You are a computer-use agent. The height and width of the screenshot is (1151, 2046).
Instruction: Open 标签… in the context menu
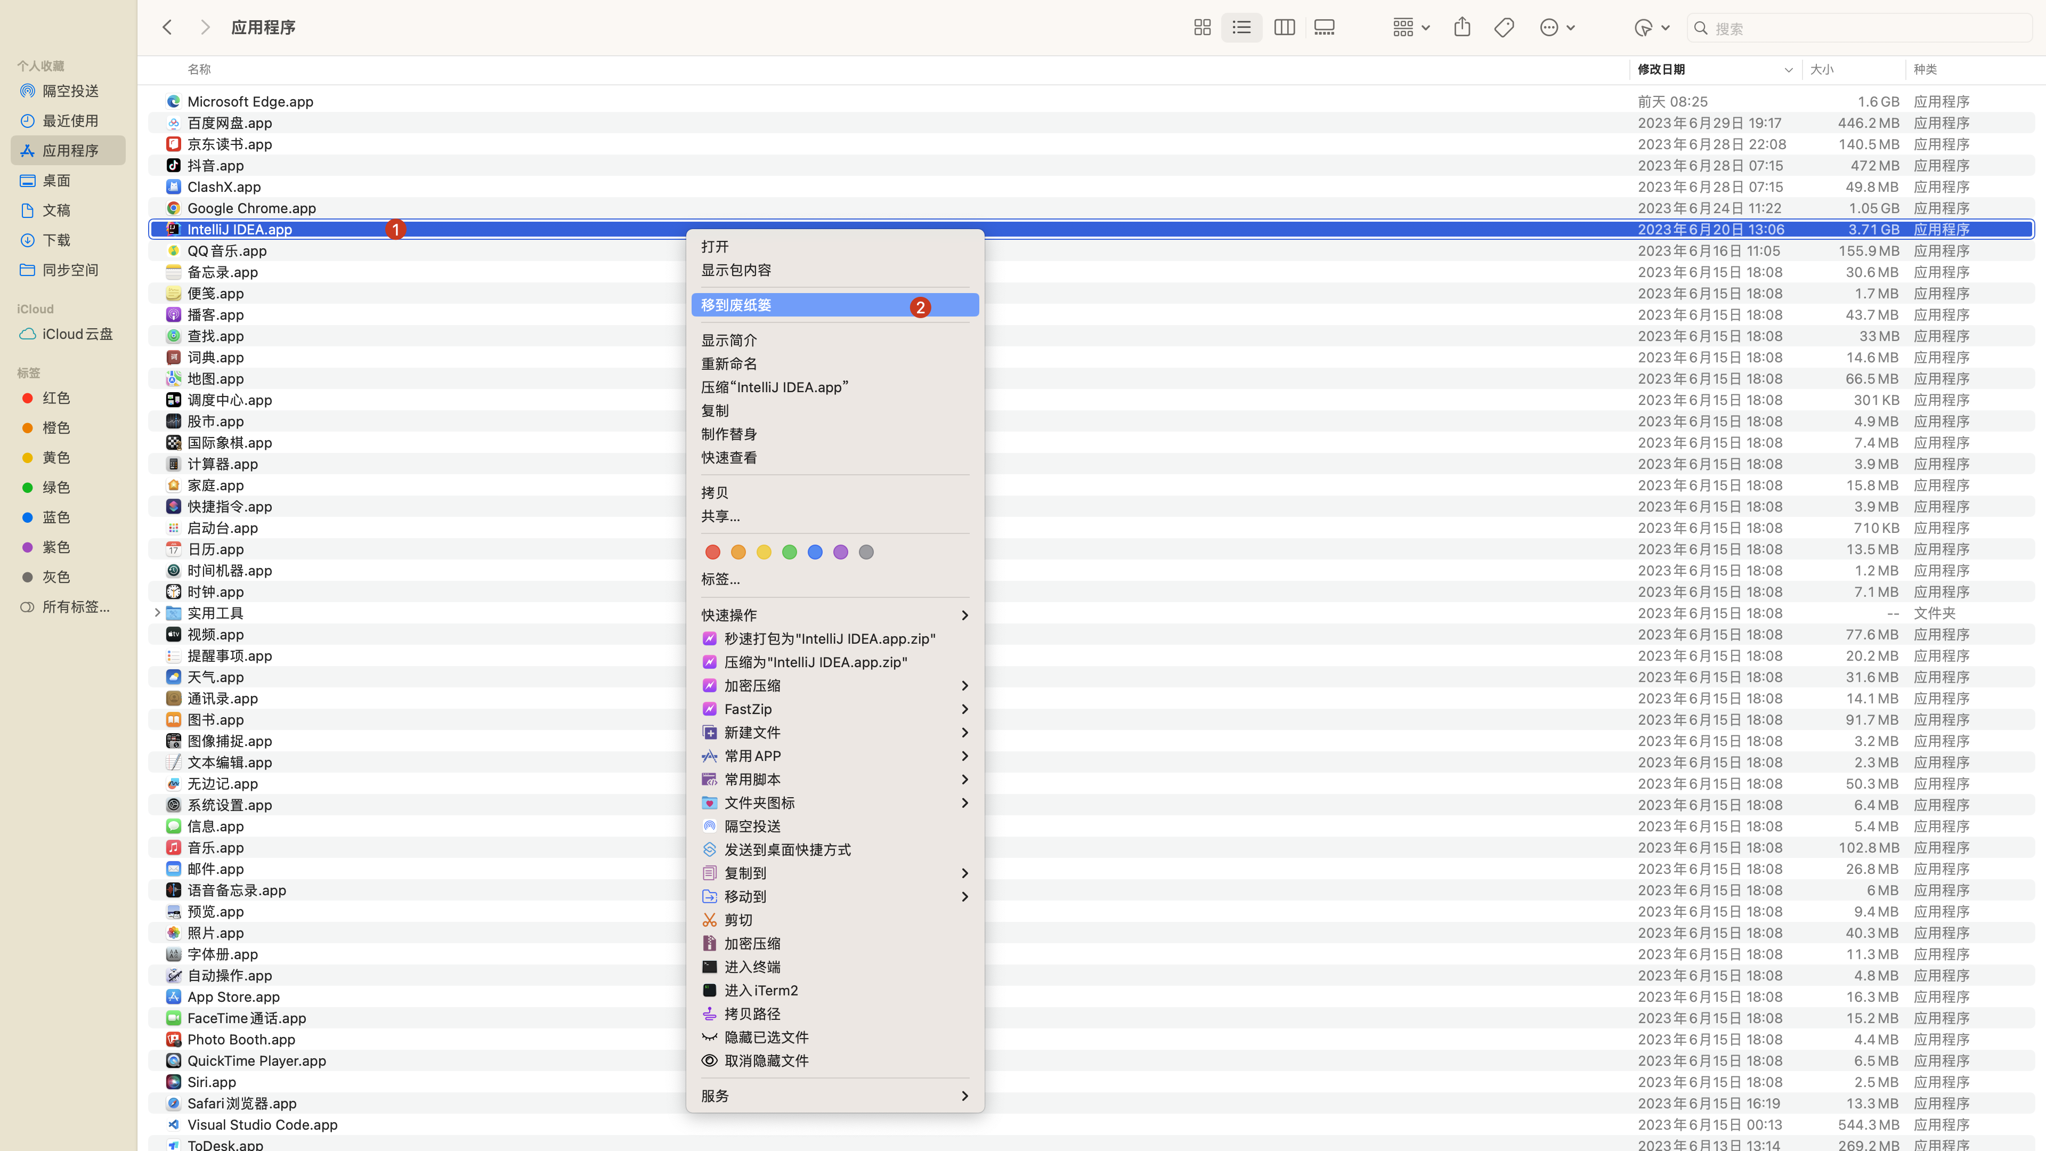point(835,579)
